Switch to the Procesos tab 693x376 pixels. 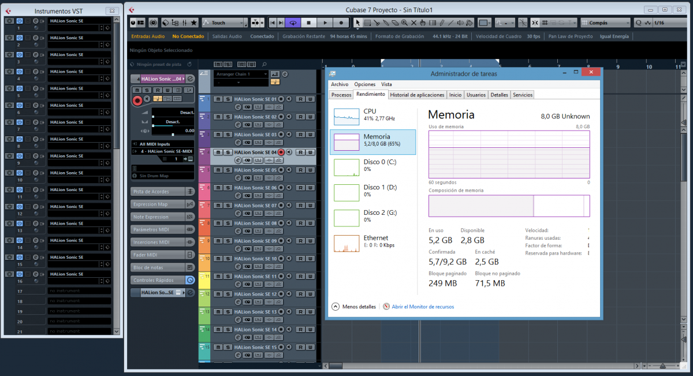(x=341, y=95)
